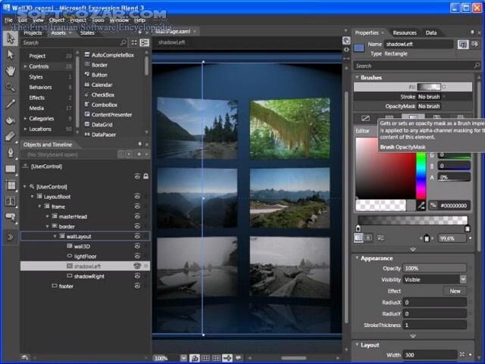Pick the Pan hand tool
This screenshot has height=364, width=485.
click(x=10, y=70)
